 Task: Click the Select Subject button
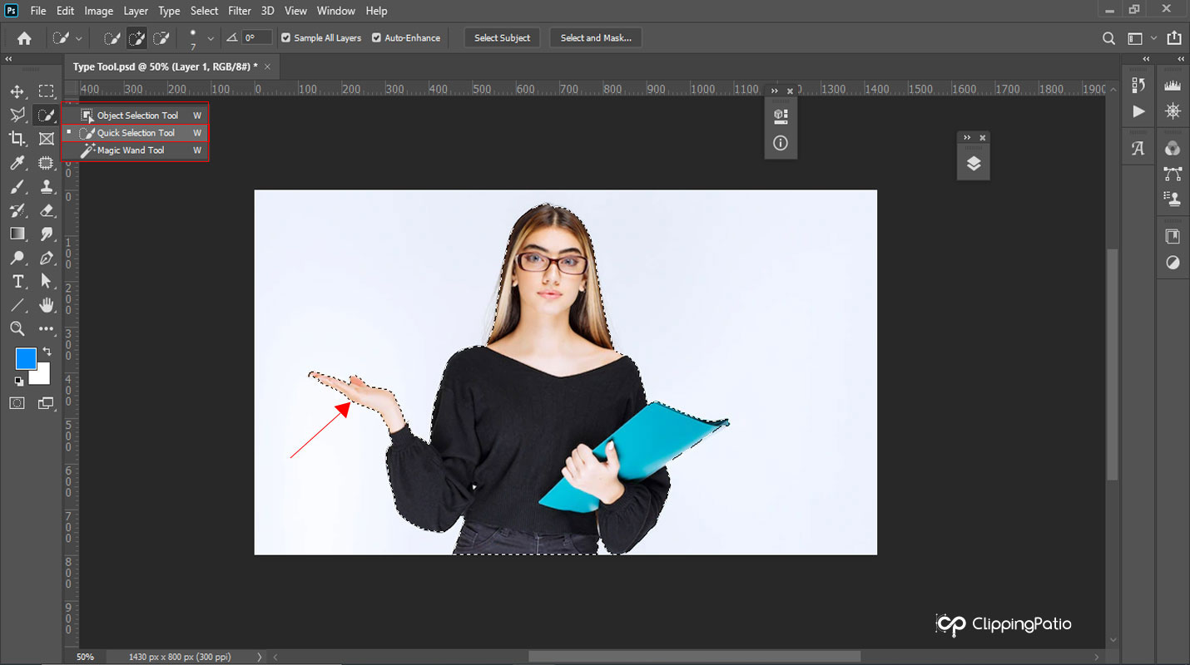click(502, 38)
